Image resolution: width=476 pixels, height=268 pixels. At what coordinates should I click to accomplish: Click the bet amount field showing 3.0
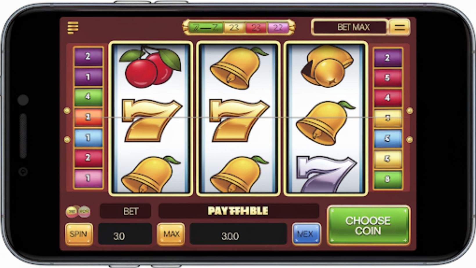tap(125, 234)
